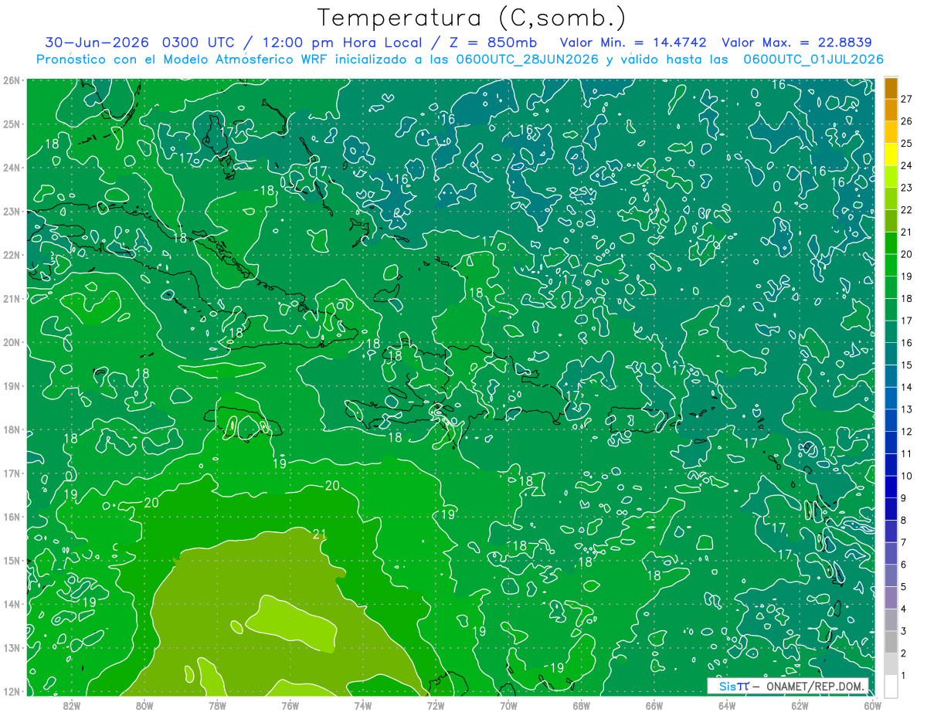Select the '30-Jun-2026' date text
This screenshot has height=716, width=927.
pos(99,42)
